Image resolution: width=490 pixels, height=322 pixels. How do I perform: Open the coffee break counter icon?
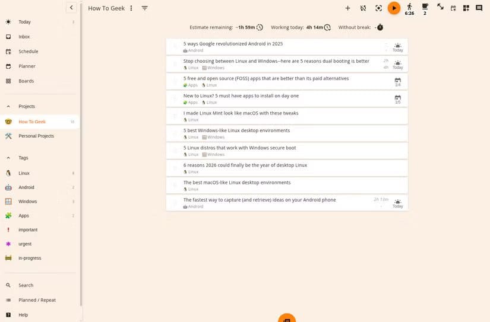(425, 9)
